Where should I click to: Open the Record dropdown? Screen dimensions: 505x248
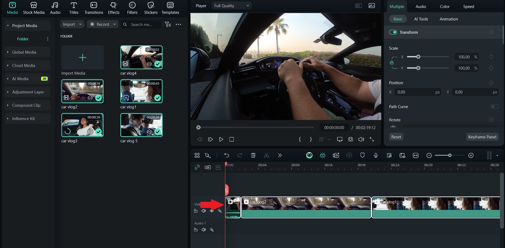(103, 24)
